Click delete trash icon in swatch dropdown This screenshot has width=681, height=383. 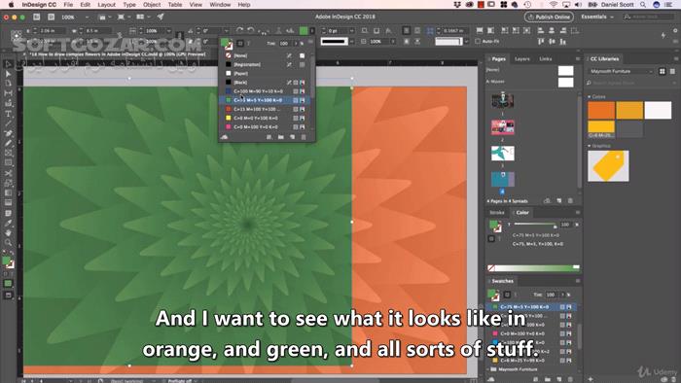click(304, 137)
